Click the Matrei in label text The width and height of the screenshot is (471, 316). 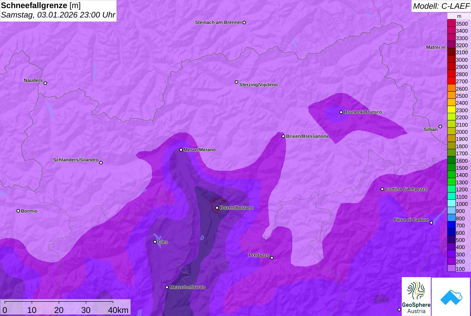click(436, 47)
